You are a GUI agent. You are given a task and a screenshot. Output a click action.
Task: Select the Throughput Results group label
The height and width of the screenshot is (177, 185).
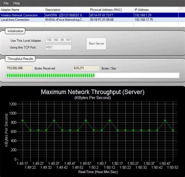[20, 59]
